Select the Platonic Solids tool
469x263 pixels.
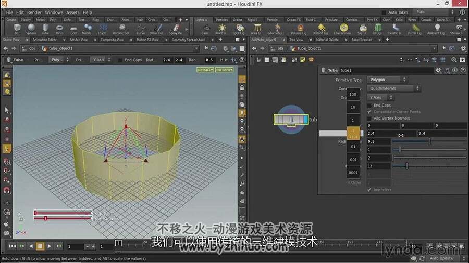(121, 29)
